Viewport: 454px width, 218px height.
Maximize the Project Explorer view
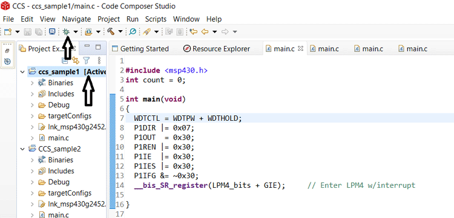click(98, 46)
